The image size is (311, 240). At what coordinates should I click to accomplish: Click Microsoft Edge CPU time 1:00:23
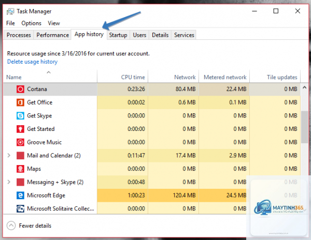(x=136, y=196)
